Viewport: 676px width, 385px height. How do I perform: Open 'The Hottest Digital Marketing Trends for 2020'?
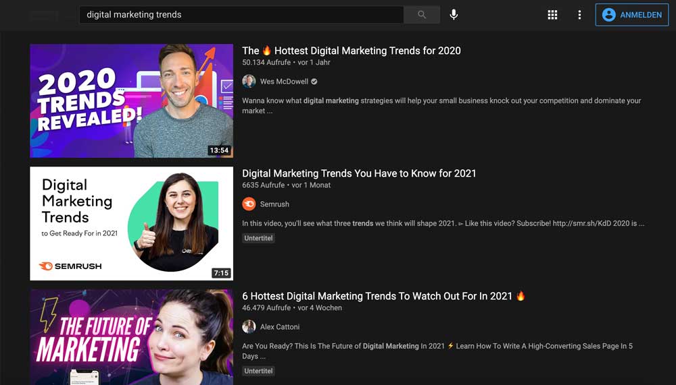[351, 51]
